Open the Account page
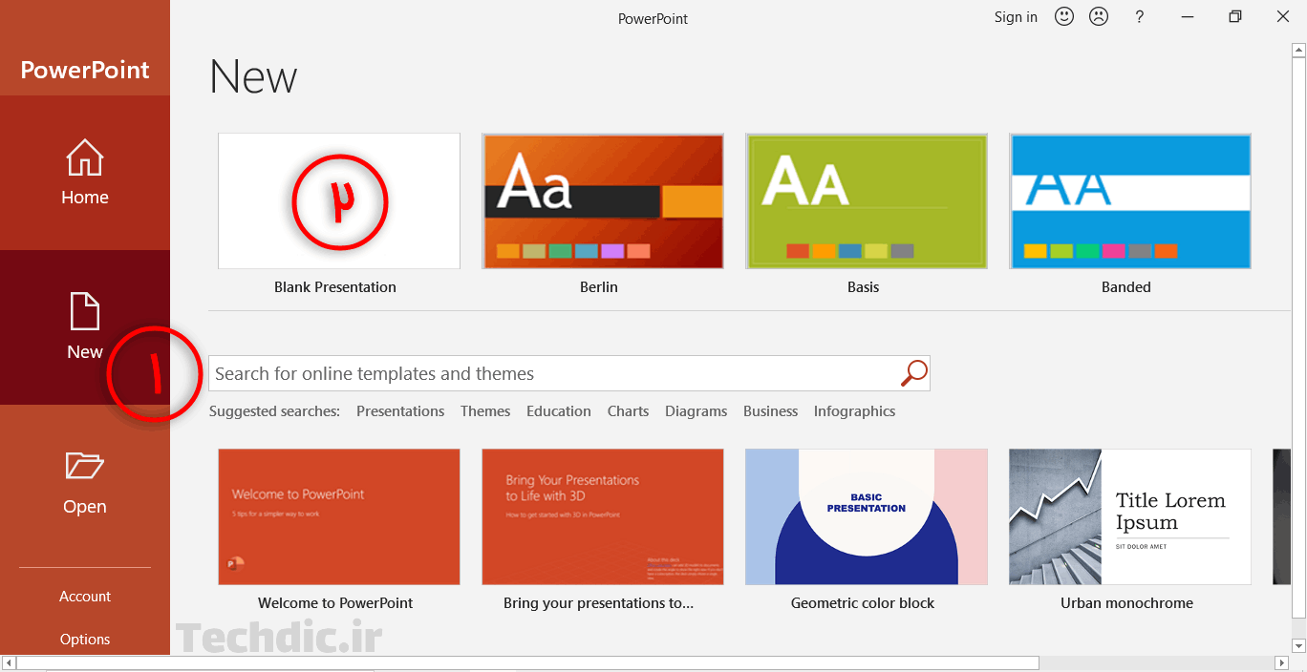Viewport: 1307px width, 672px height. click(85, 596)
